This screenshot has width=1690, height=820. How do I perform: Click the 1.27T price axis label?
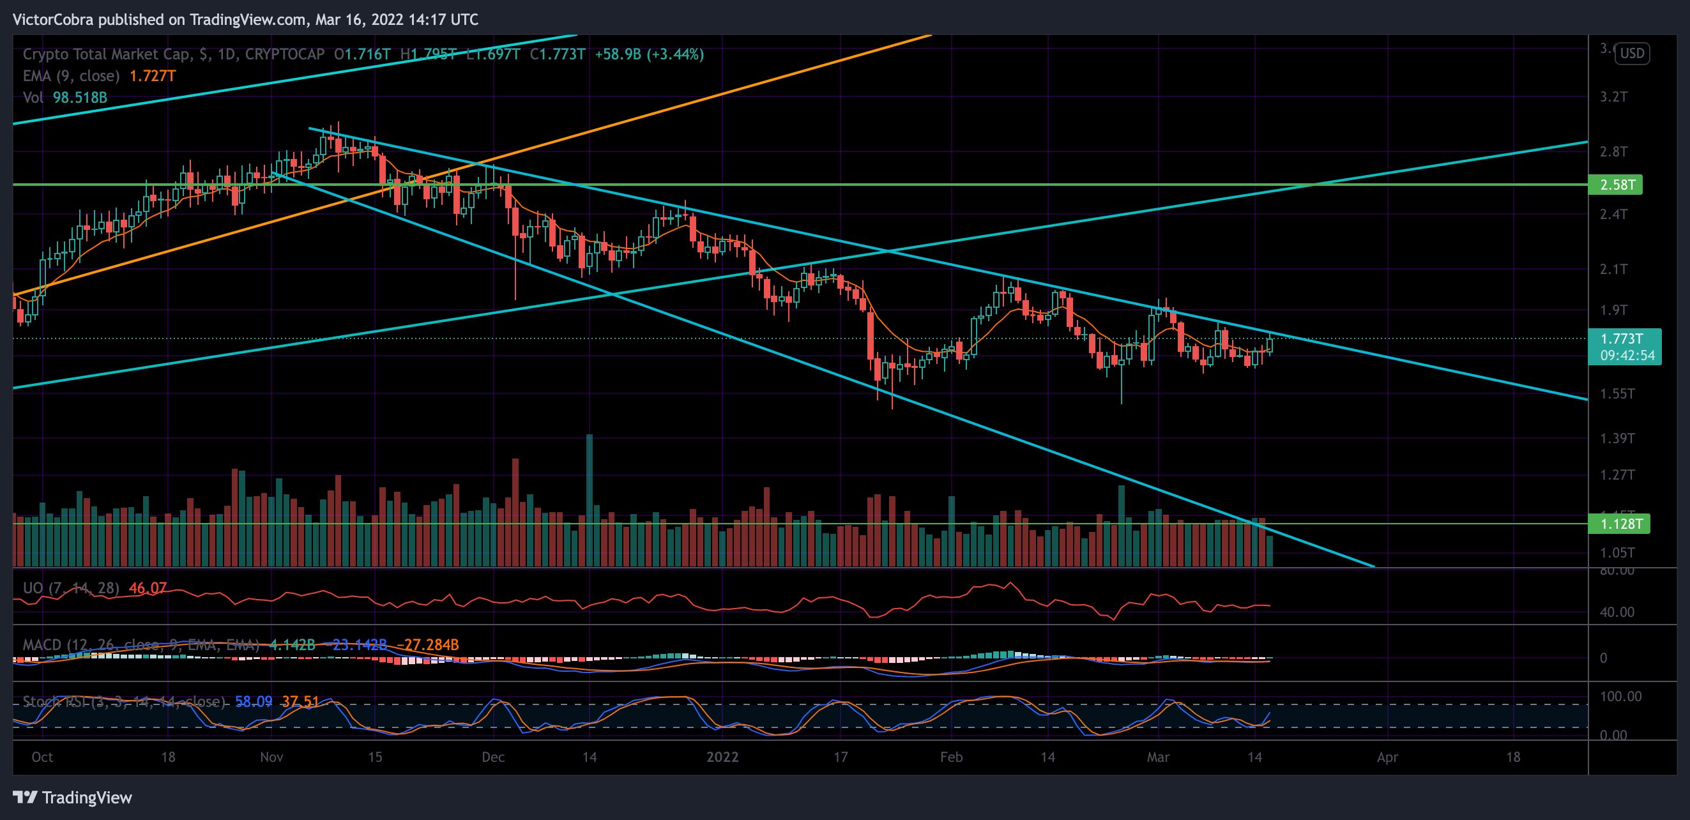1617,475
